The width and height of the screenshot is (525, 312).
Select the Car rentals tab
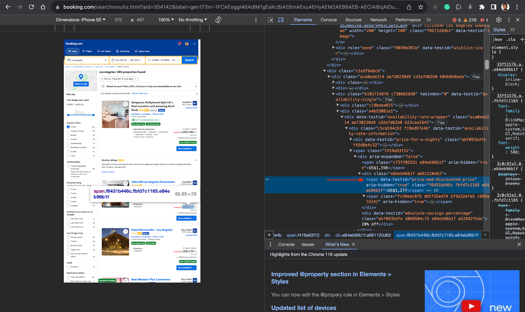pos(104,51)
